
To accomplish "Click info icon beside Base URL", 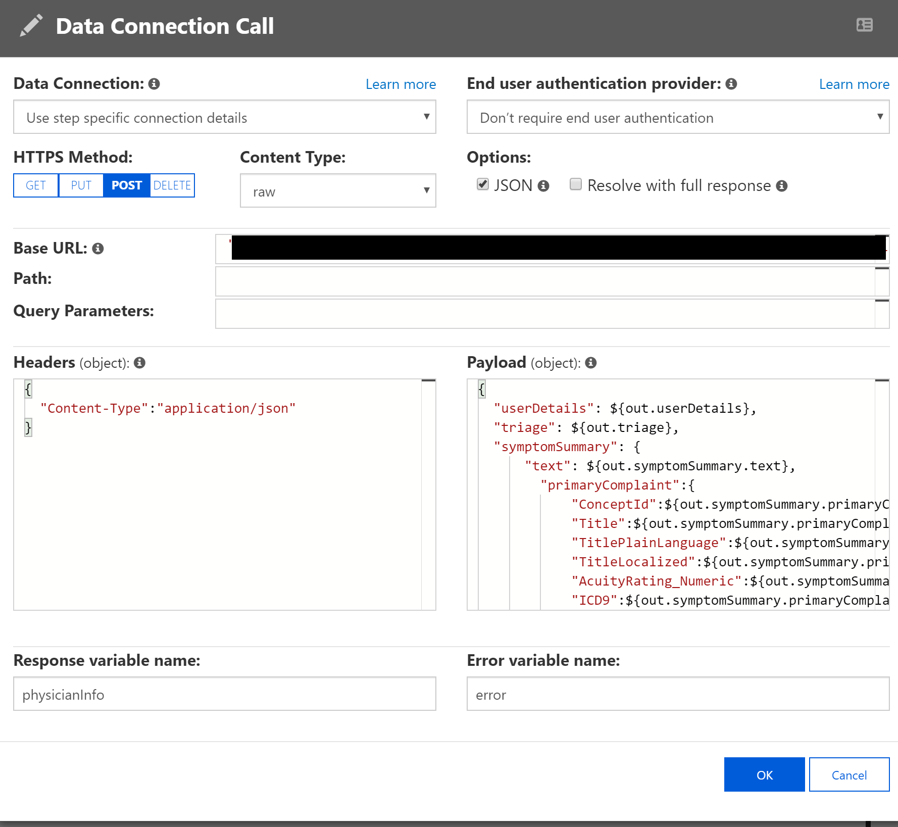I will 98,249.
